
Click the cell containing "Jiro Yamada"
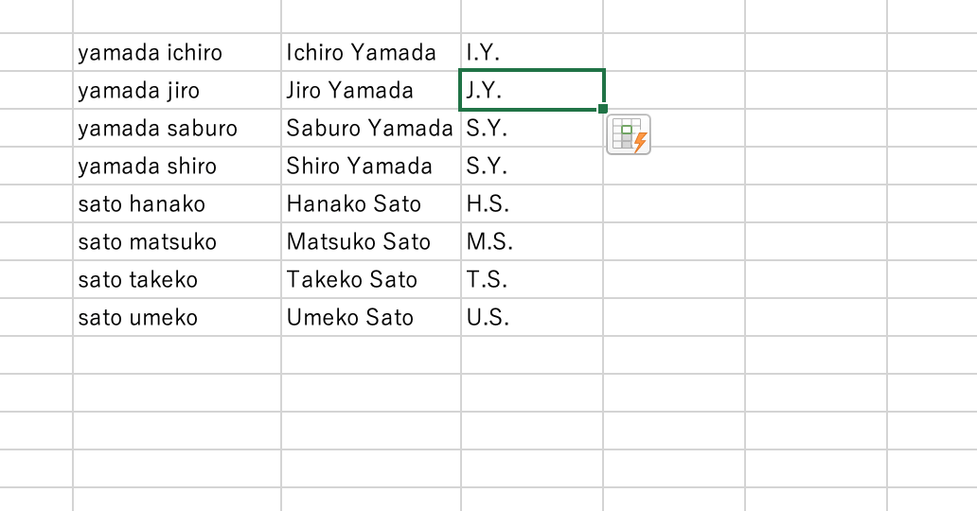[370, 91]
